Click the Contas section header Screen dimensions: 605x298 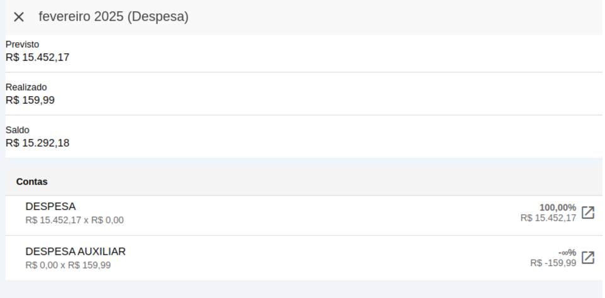coord(32,182)
